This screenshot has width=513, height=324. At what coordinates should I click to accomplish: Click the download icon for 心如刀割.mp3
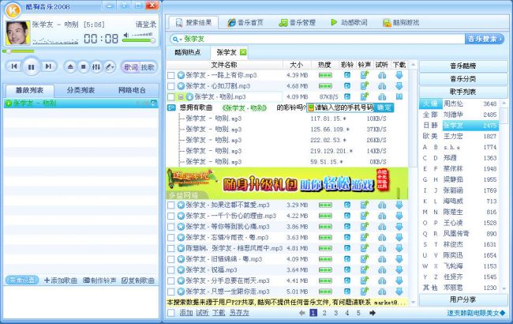pyautogui.click(x=399, y=86)
